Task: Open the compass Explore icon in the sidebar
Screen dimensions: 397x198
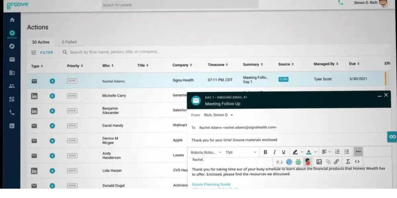Action: (12, 46)
